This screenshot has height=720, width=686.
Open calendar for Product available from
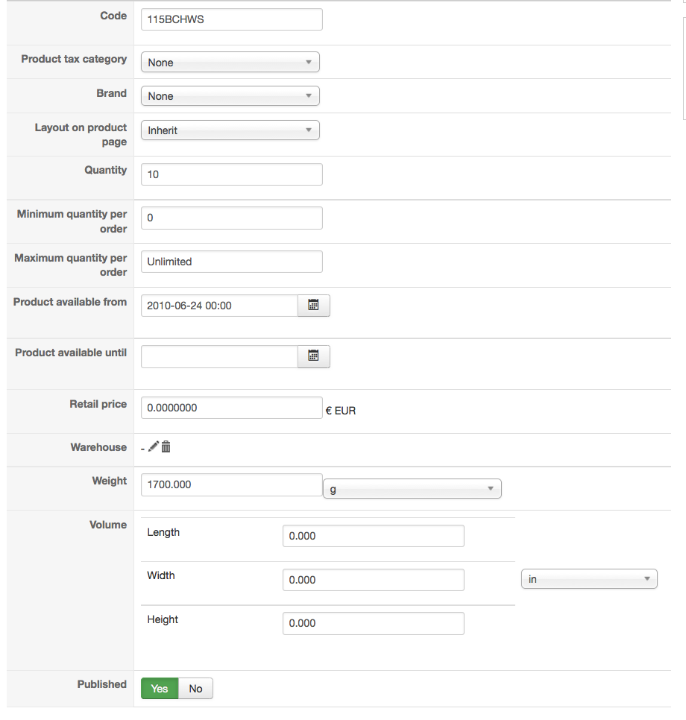coord(314,306)
